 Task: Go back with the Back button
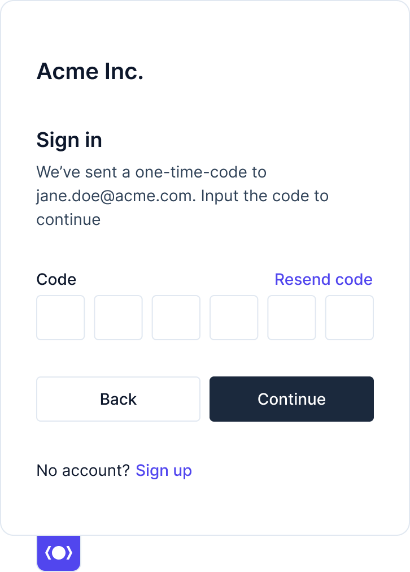coord(119,399)
